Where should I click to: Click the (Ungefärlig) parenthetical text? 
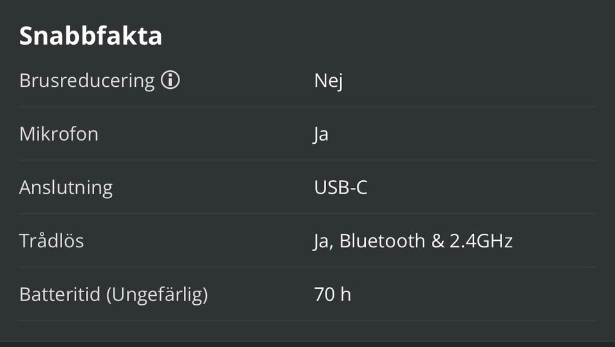point(156,295)
